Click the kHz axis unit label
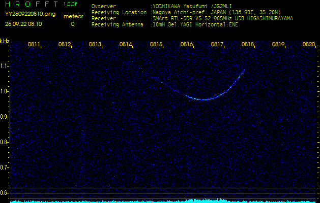The image size is (320, 203). pos(5,41)
